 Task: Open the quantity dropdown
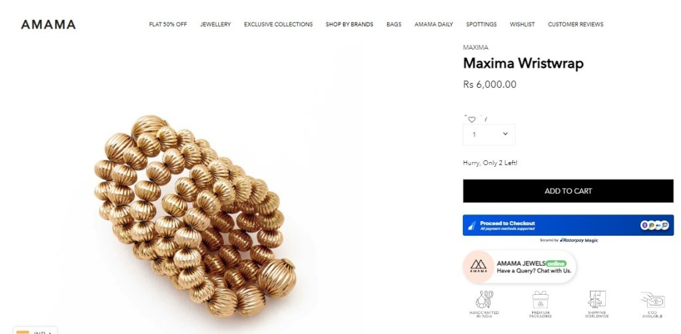pyautogui.click(x=489, y=135)
